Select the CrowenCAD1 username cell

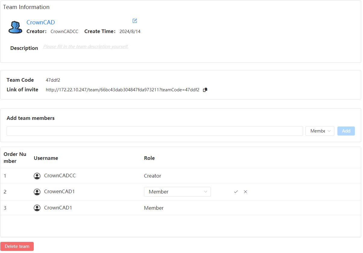[59, 191]
